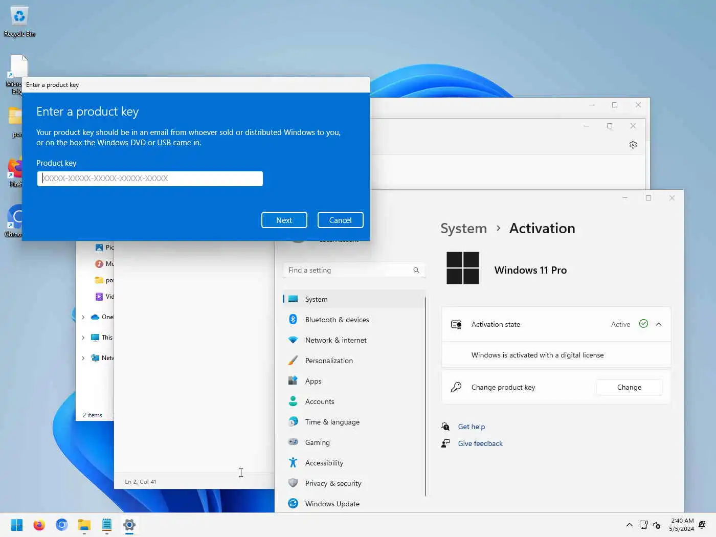This screenshot has width=716, height=537.
Task: Cancel the product key dialog
Action: point(341,220)
